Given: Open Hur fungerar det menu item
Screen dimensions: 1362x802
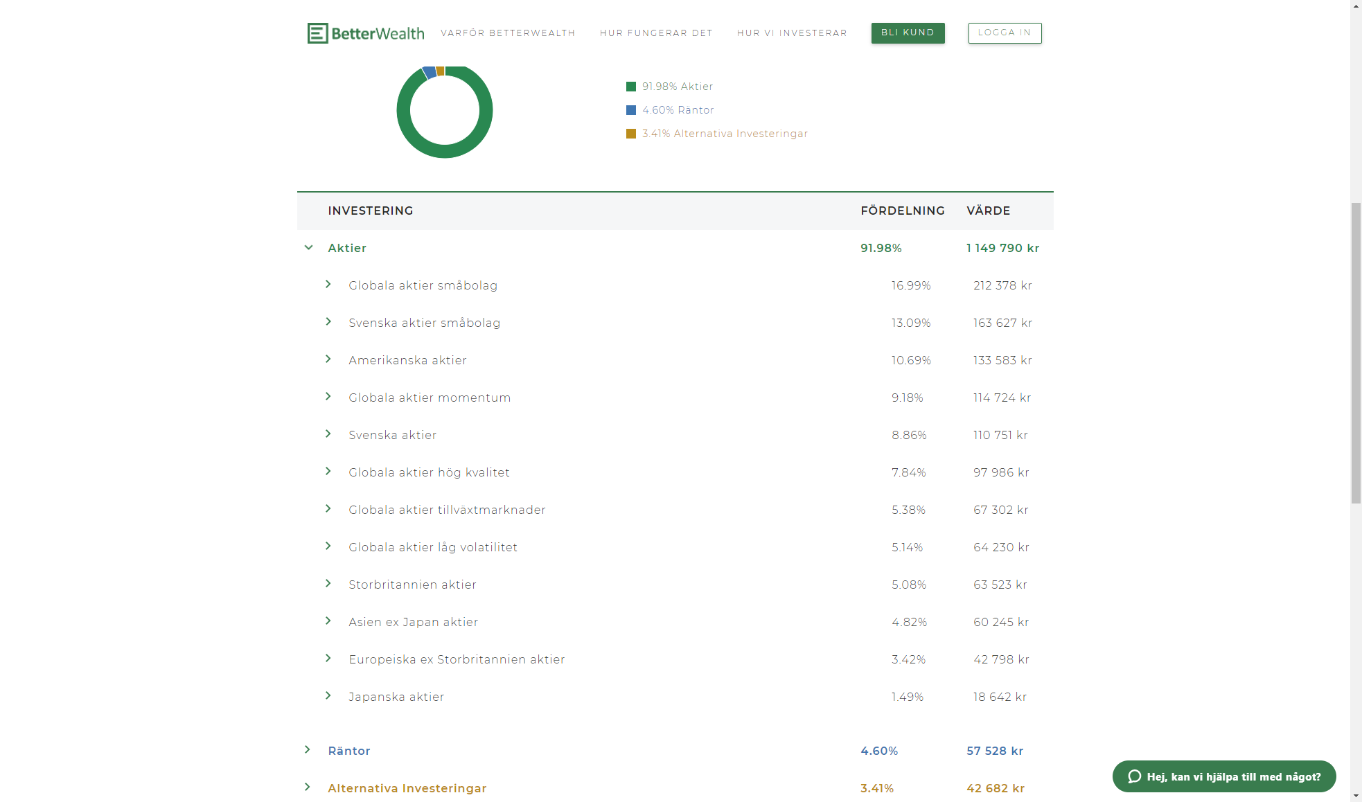Looking at the screenshot, I should pyautogui.click(x=656, y=33).
